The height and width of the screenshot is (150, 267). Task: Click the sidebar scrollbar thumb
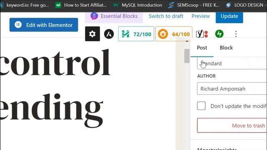pos(187,56)
